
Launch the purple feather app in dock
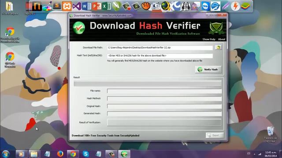(225, 6)
